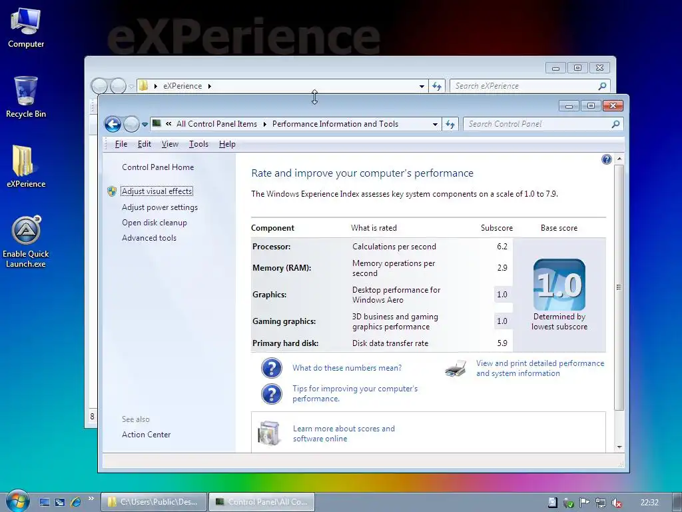Open Learn more about scores online link
Screen dimensions: 682x512
tap(344, 433)
